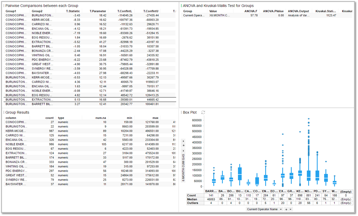The width and height of the screenshot is (358, 216).
Task: Select the PDC ENERGY... row in Group Results
Action: click(x=90, y=171)
